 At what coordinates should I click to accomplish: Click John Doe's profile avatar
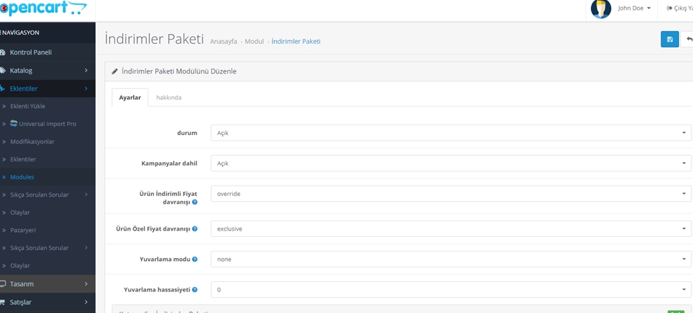(x=601, y=8)
